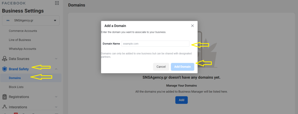Open WhatsApp Accounts in sidebar
The width and height of the screenshot is (298, 114).
pyautogui.click(x=22, y=49)
